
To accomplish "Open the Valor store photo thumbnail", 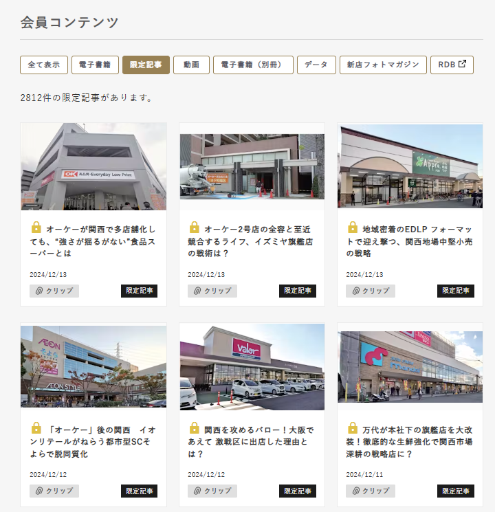I will coord(252,366).
